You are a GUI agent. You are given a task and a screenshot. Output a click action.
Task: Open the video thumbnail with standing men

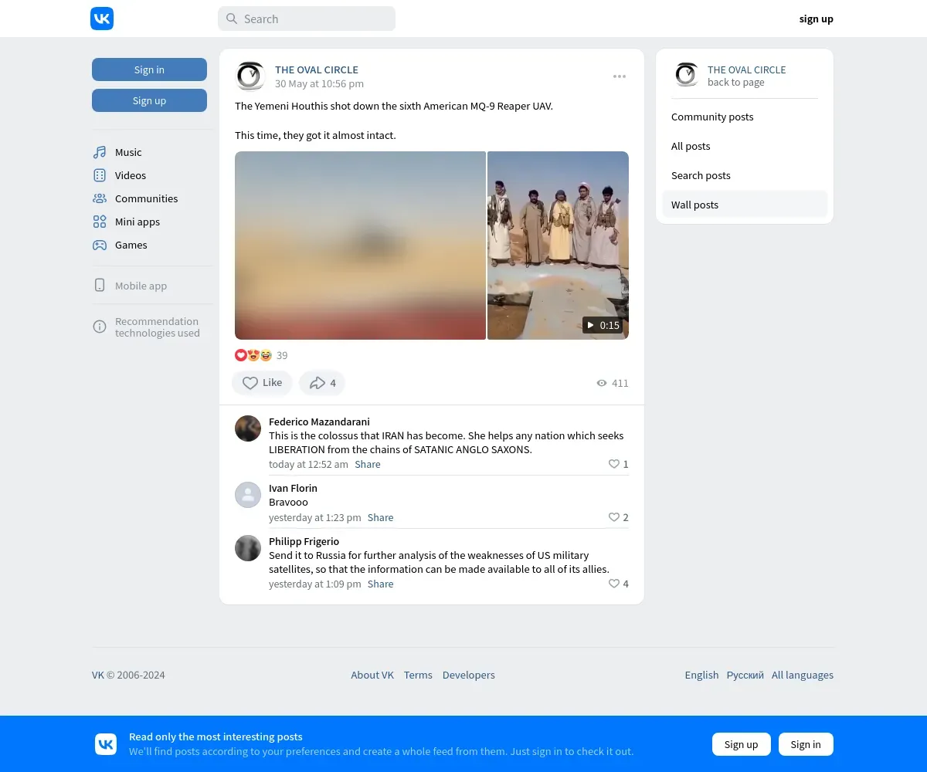(558, 245)
